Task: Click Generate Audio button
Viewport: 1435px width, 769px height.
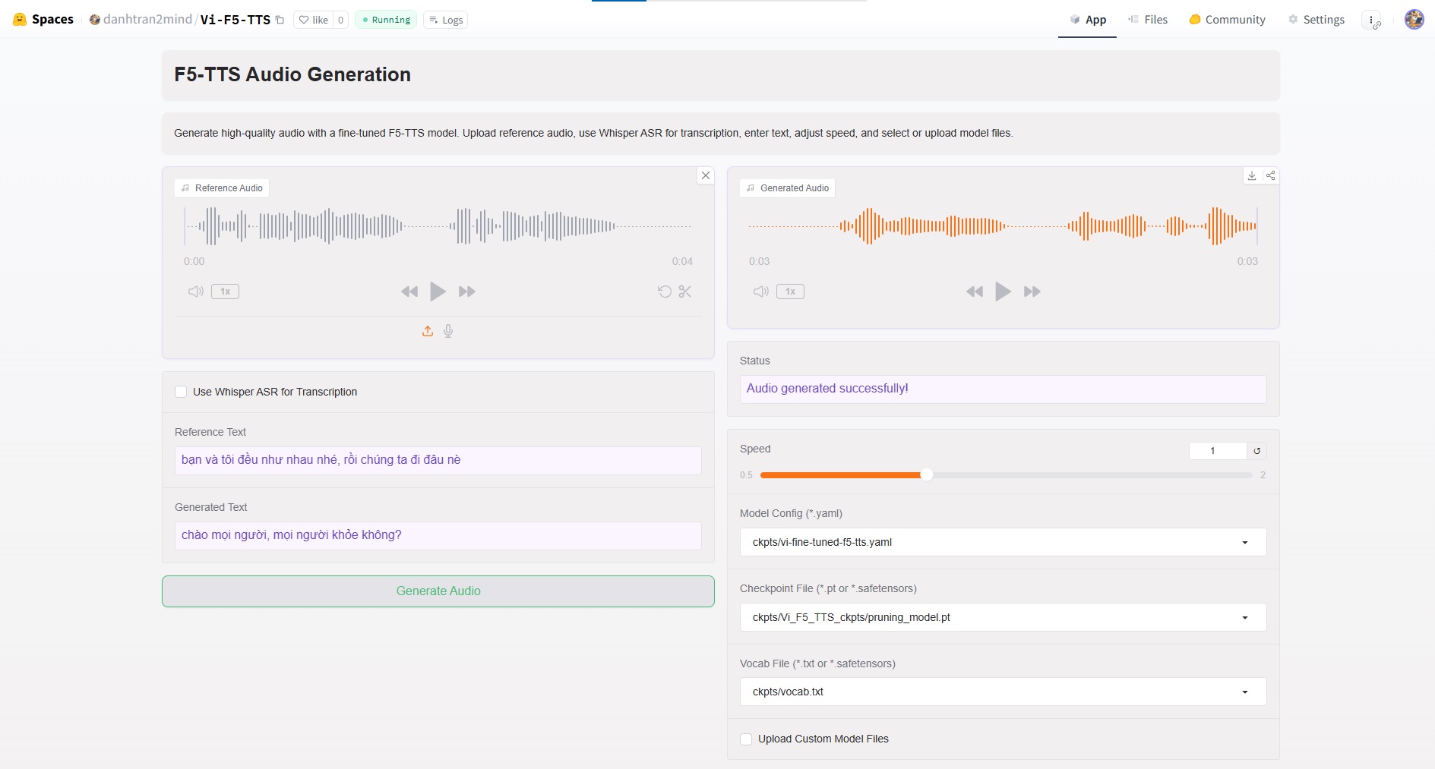Action: (x=438, y=591)
